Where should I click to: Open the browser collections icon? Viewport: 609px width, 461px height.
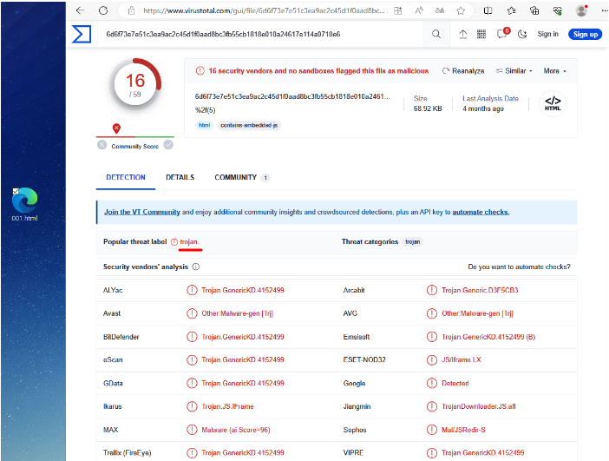(x=534, y=11)
